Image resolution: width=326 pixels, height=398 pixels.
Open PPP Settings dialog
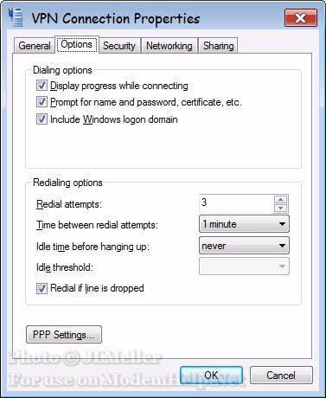click(64, 335)
